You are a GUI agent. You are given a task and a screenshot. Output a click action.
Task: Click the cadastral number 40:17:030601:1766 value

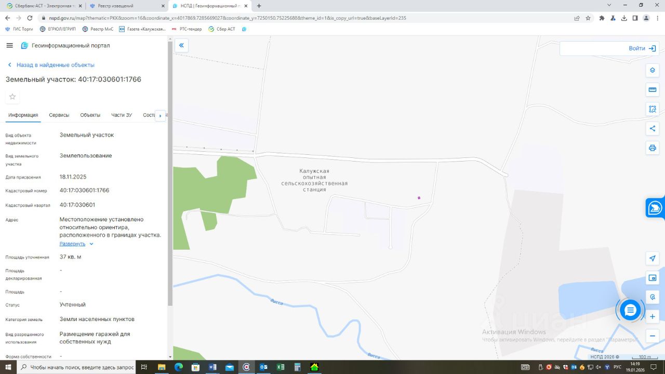click(85, 190)
